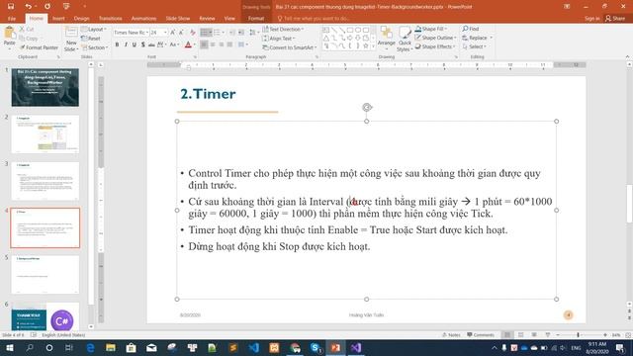Image resolution: width=633 pixels, height=356 pixels.
Task: Expand the Section dropdown
Action: click(95, 47)
